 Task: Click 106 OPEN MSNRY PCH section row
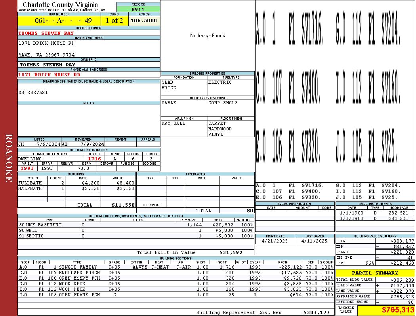pyautogui.click(x=176, y=278)
